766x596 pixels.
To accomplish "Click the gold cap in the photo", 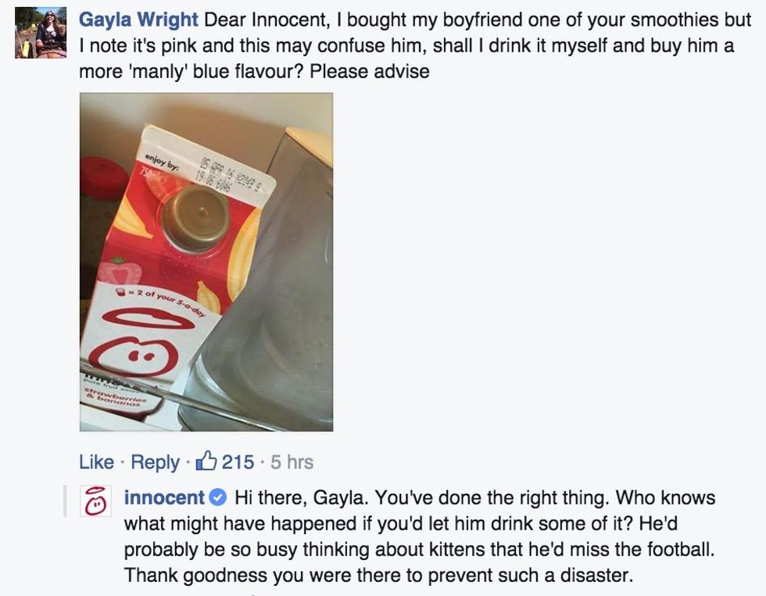I will [195, 216].
